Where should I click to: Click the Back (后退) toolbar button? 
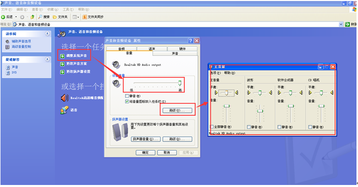(x=7, y=17)
